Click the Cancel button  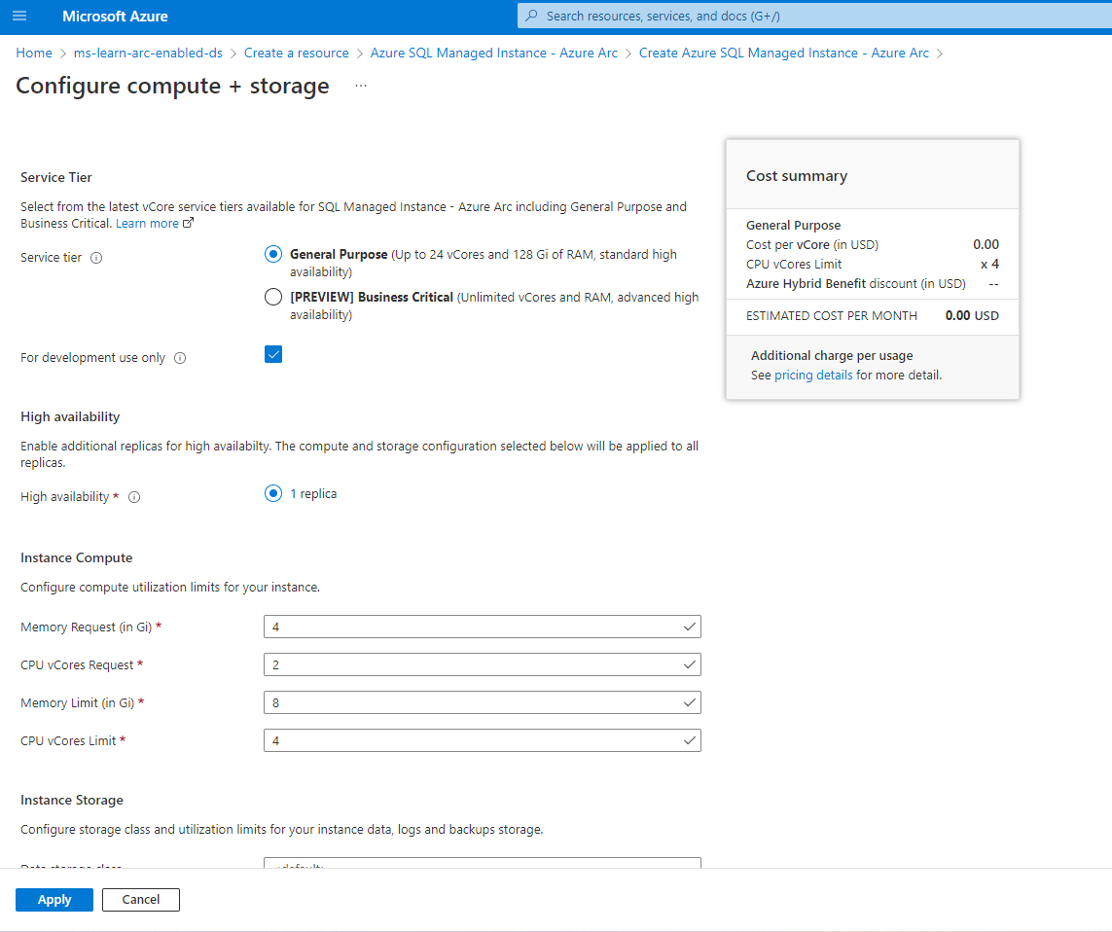pos(141,899)
